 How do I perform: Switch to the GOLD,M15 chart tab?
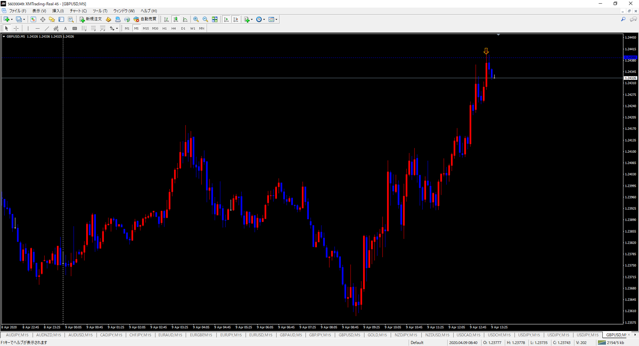(377, 335)
